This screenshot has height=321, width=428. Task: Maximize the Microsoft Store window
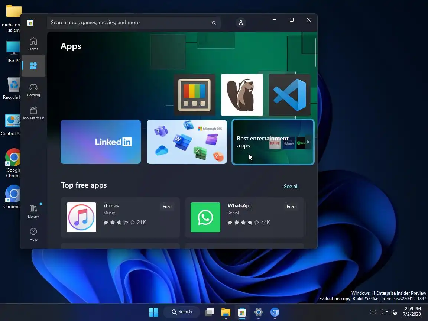point(292,20)
